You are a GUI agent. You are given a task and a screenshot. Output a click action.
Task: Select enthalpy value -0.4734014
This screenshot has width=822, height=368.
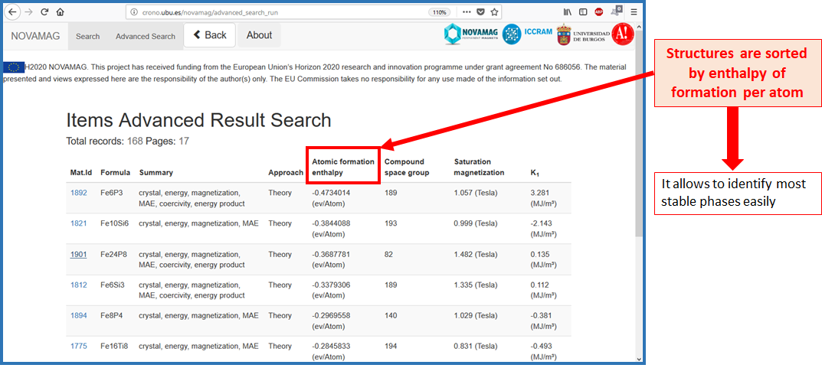pyautogui.click(x=331, y=193)
